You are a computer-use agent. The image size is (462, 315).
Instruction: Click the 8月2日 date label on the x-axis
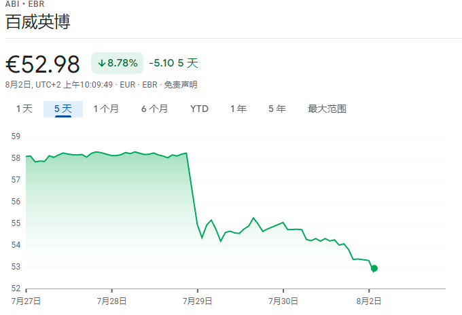coord(369,300)
